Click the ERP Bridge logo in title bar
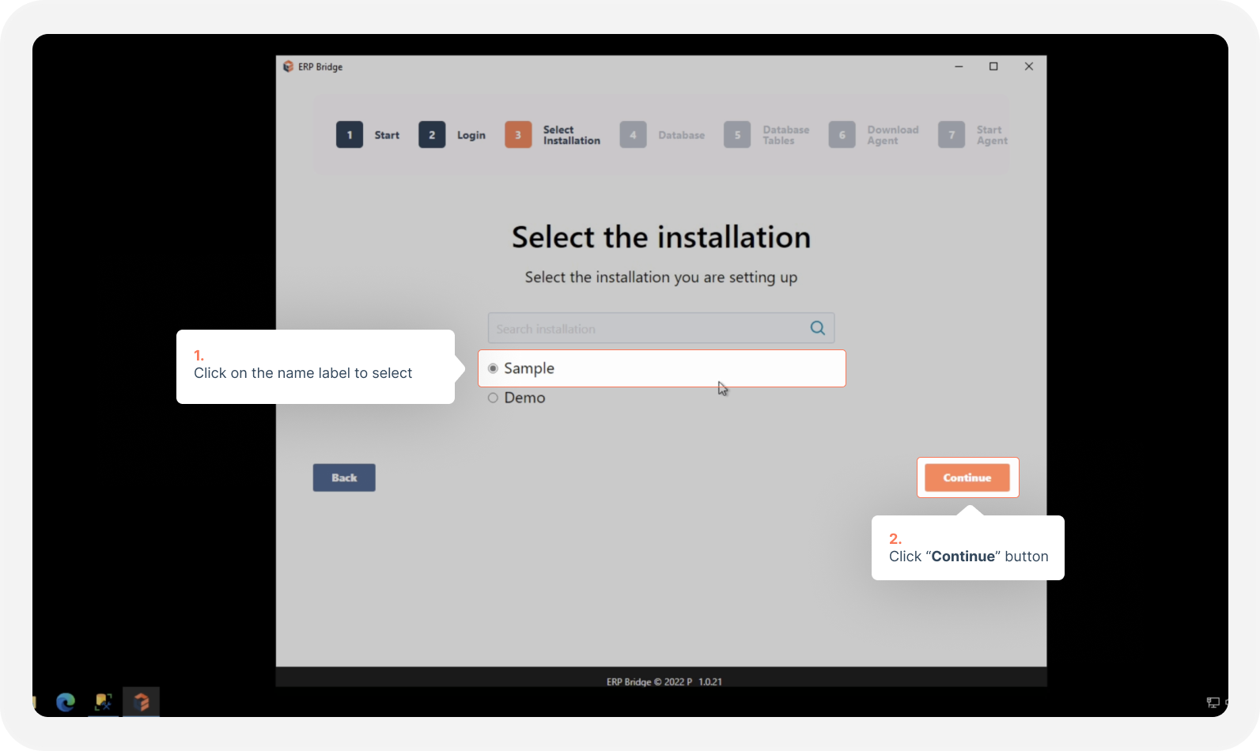This screenshot has height=751, width=1260. click(288, 66)
